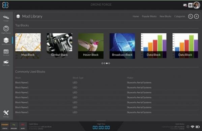Screen dimensions: 202x131
Task: Click the plus add-block icon
Action: [196, 17]
